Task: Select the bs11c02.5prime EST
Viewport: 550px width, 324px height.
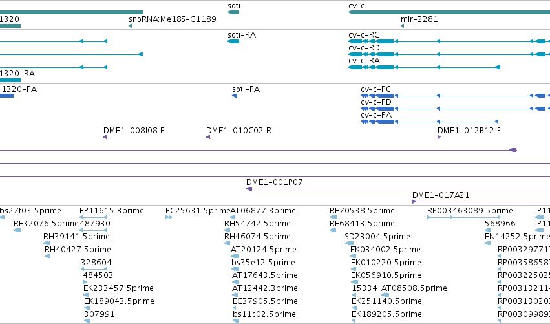Action: tap(264, 314)
